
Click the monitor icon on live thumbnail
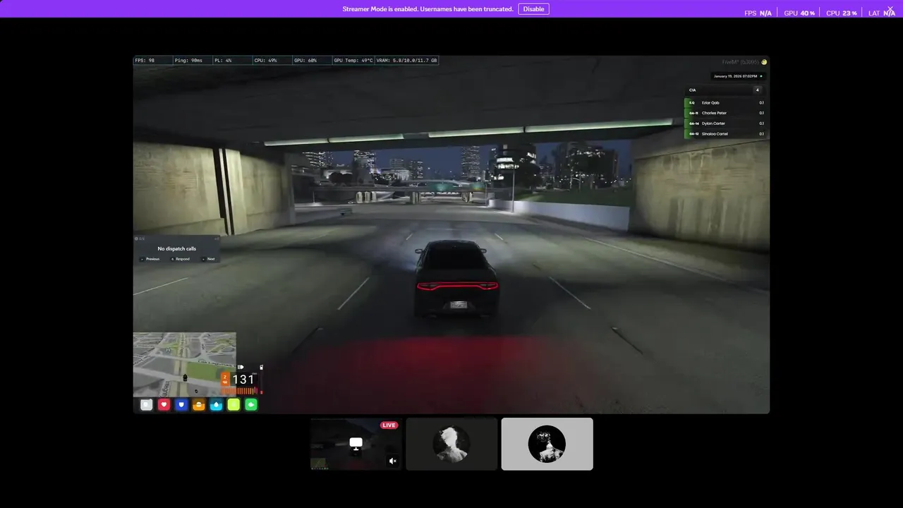pos(356,443)
